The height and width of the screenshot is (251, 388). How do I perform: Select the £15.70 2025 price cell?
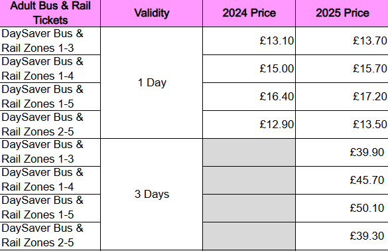[342, 68]
